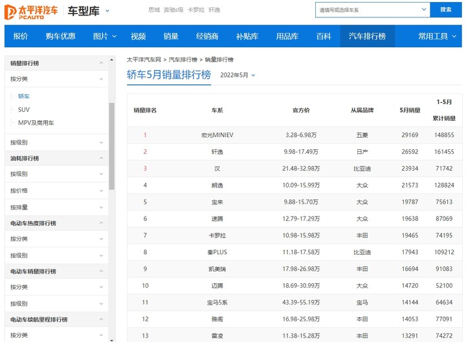This screenshot has width=466, height=342.
Task: Click the sidebar scrollbar thumb
Action: (111, 146)
